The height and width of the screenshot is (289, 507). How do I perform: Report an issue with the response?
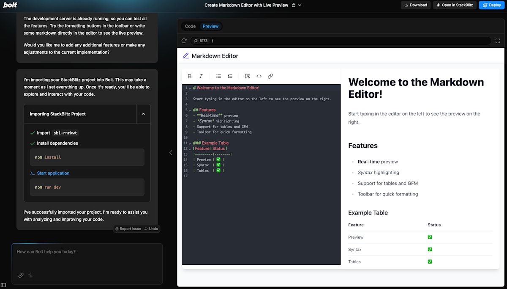tap(128, 228)
